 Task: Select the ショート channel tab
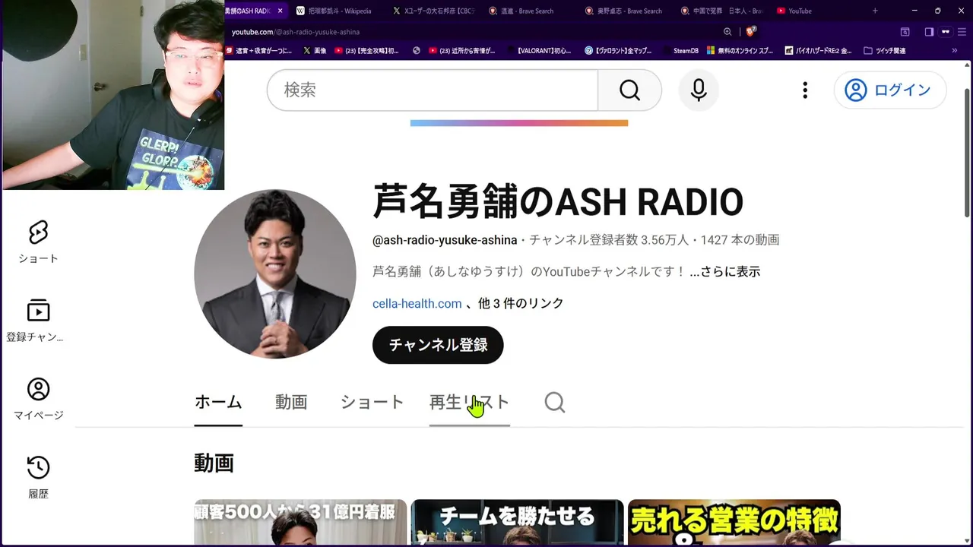point(372,403)
